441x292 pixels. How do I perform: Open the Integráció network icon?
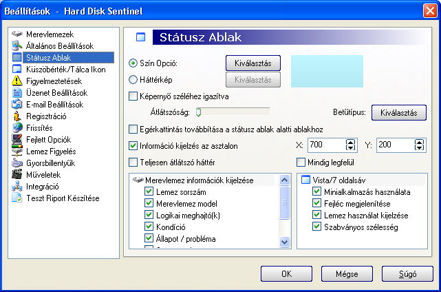point(17,187)
